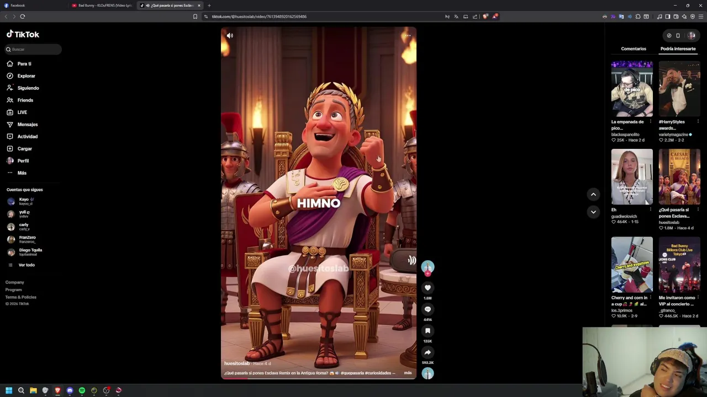The height and width of the screenshot is (397, 707).
Task: Open the Para ti feed
Action: (19, 64)
